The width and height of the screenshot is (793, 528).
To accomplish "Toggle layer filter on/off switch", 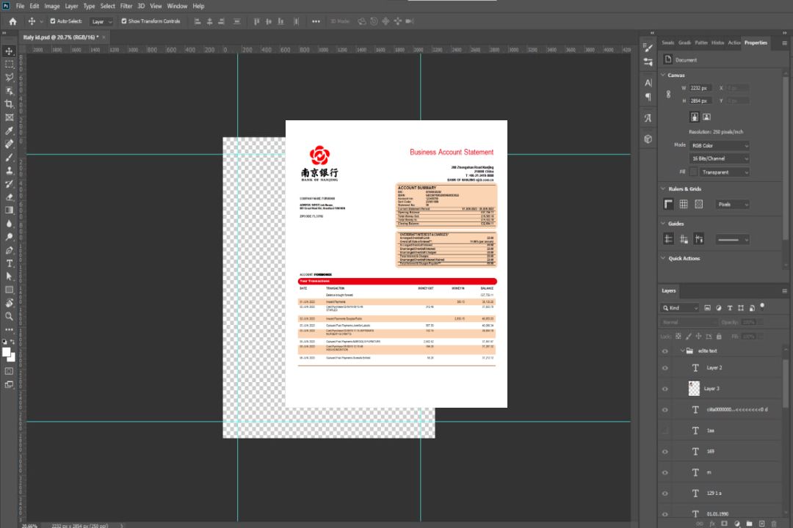I will (762, 307).
